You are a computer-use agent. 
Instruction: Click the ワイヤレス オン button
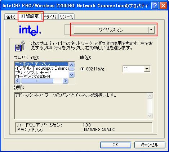pyautogui.click(x=111, y=29)
